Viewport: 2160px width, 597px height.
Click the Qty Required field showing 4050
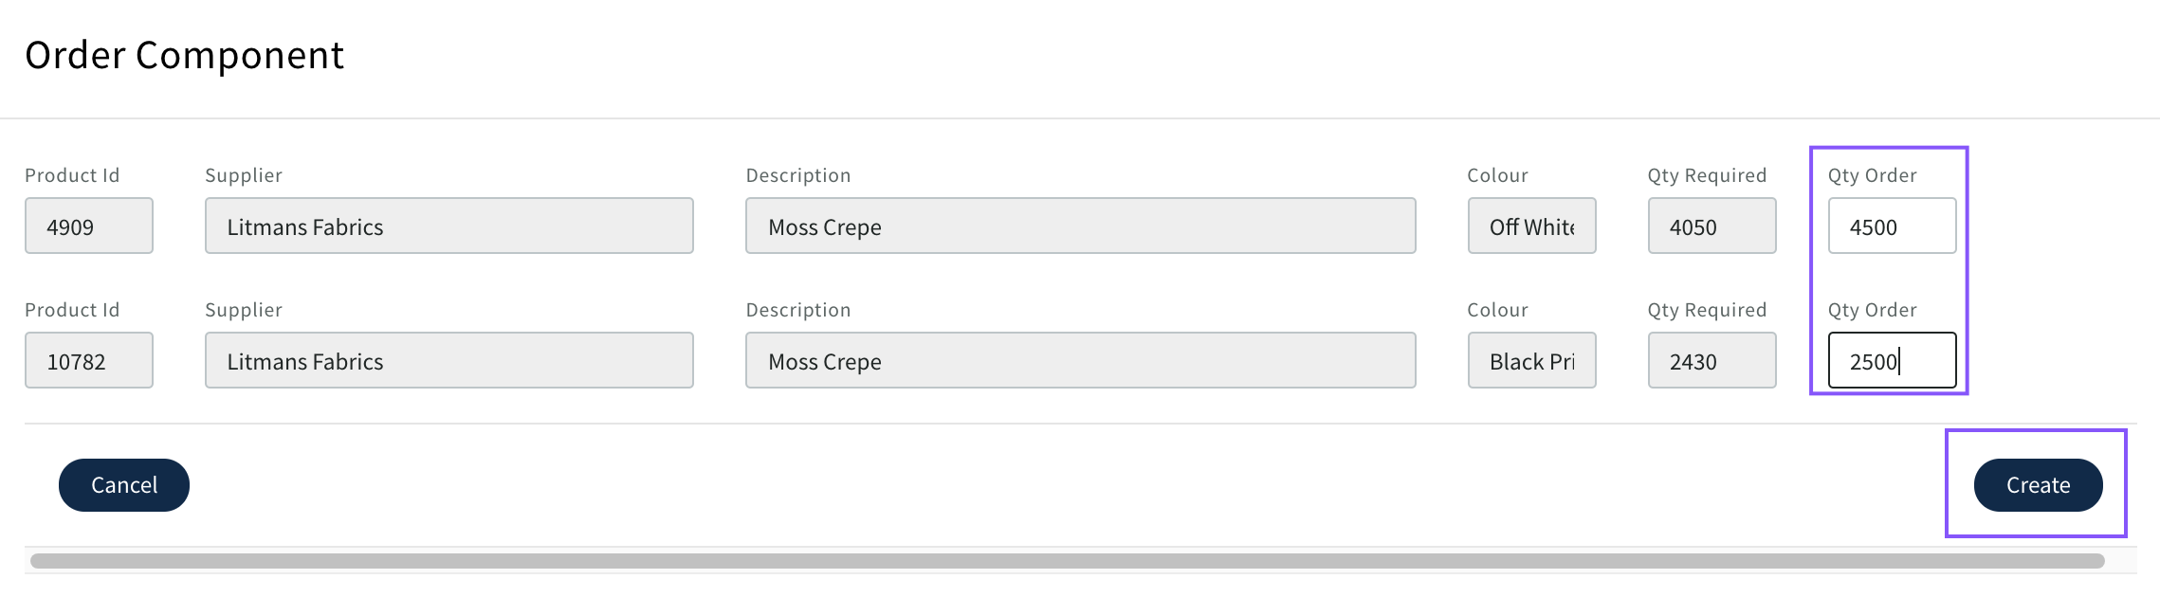pos(1712,226)
